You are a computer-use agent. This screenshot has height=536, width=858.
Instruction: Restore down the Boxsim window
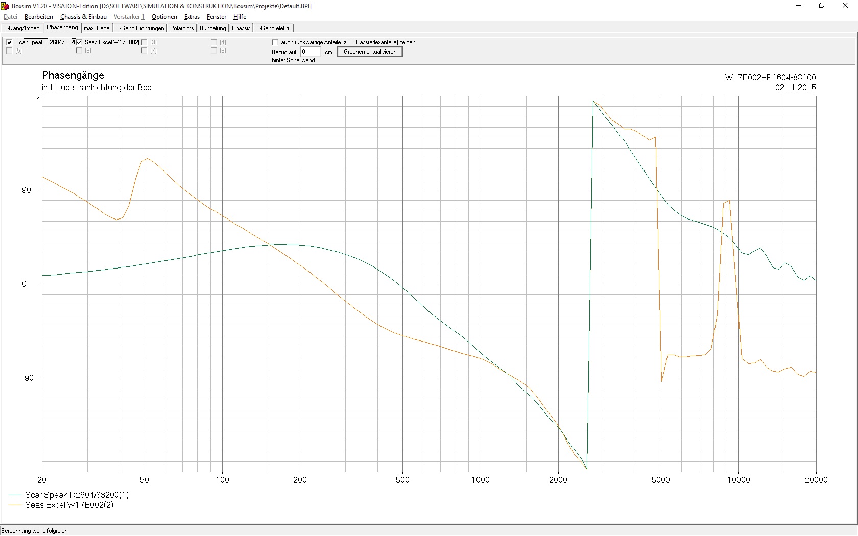[x=821, y=6]
